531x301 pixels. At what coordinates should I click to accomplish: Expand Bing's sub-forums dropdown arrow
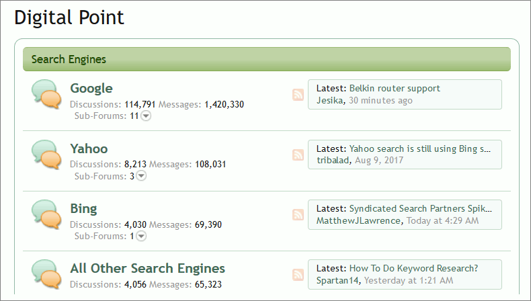(141, 236)
